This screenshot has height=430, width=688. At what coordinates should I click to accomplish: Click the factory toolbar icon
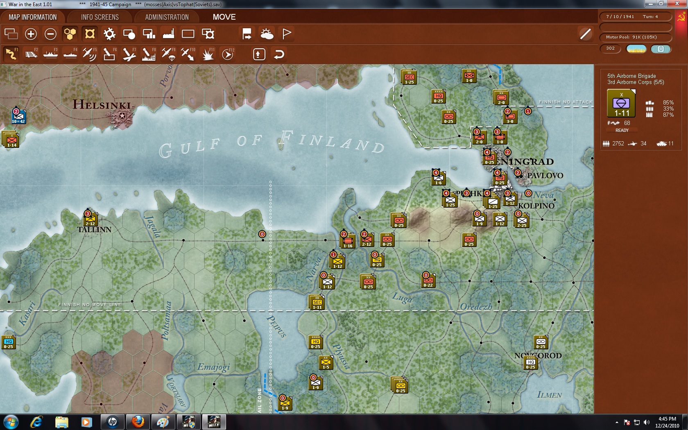click(x=168, y=34)
